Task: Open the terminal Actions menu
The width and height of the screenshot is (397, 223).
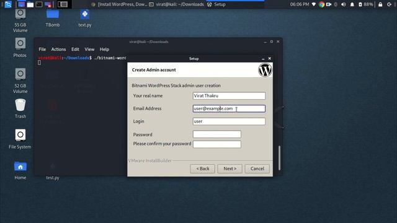Action: pyautogui.click(x=58, y=50)
